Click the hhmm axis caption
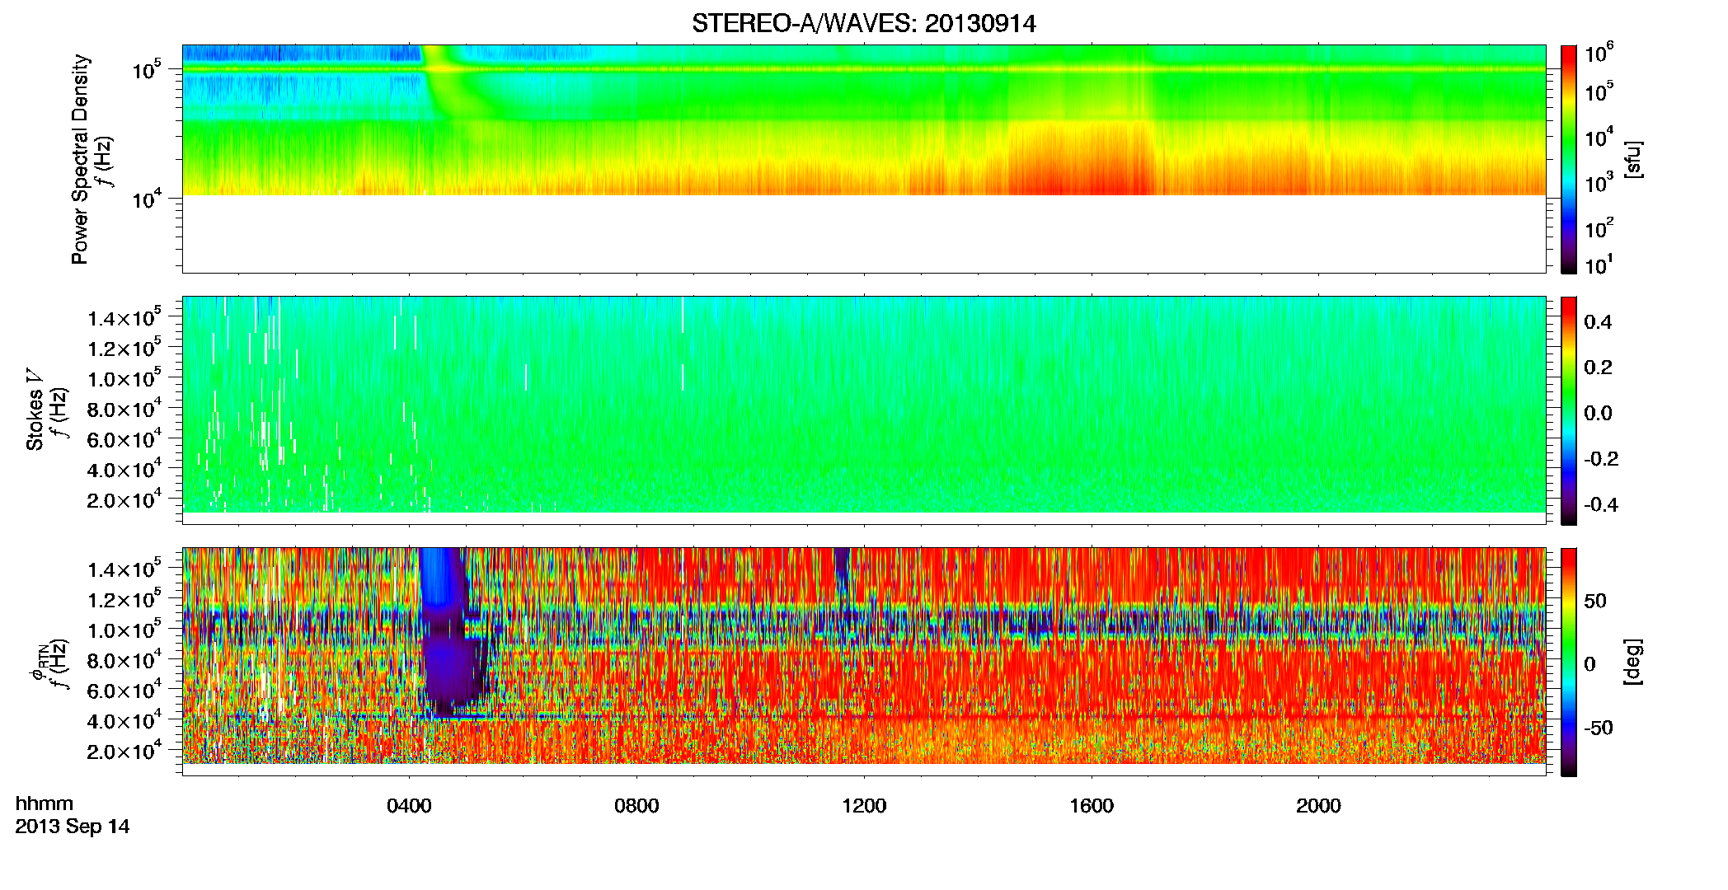This screenshot has height=890, width=1728. 45,803
